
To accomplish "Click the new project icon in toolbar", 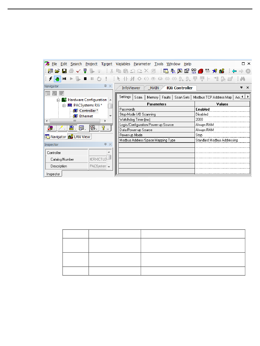I will point(50,71).
